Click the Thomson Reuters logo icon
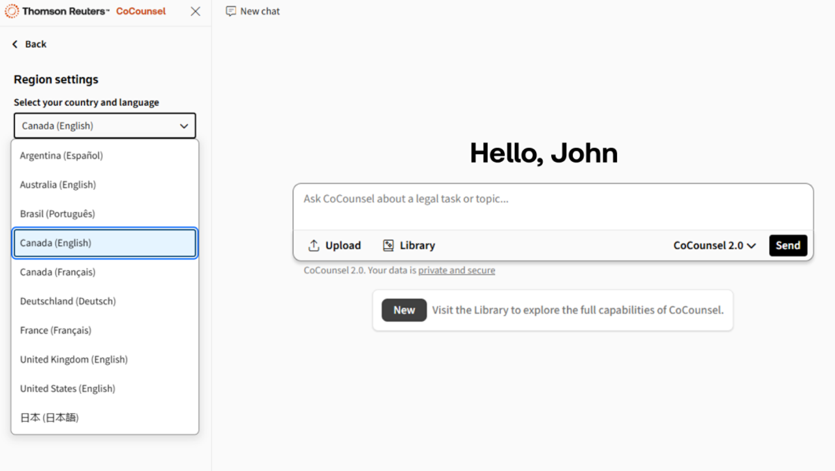 (12, 11)
